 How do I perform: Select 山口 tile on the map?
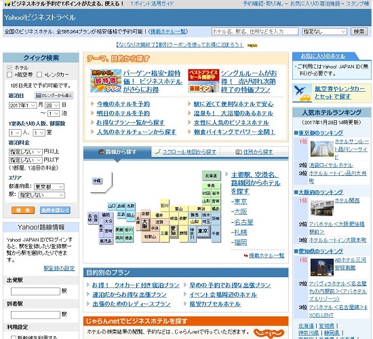tap(112, 206)
